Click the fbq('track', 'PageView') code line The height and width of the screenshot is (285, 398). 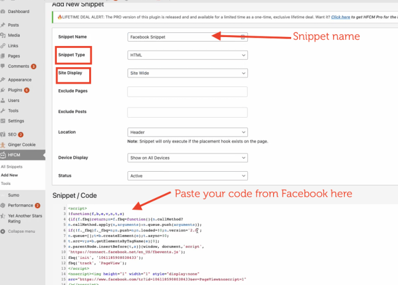pos(97,263)
